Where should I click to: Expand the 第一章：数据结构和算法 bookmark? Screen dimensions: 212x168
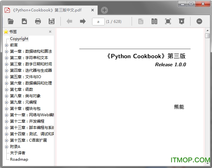point(7,51)
